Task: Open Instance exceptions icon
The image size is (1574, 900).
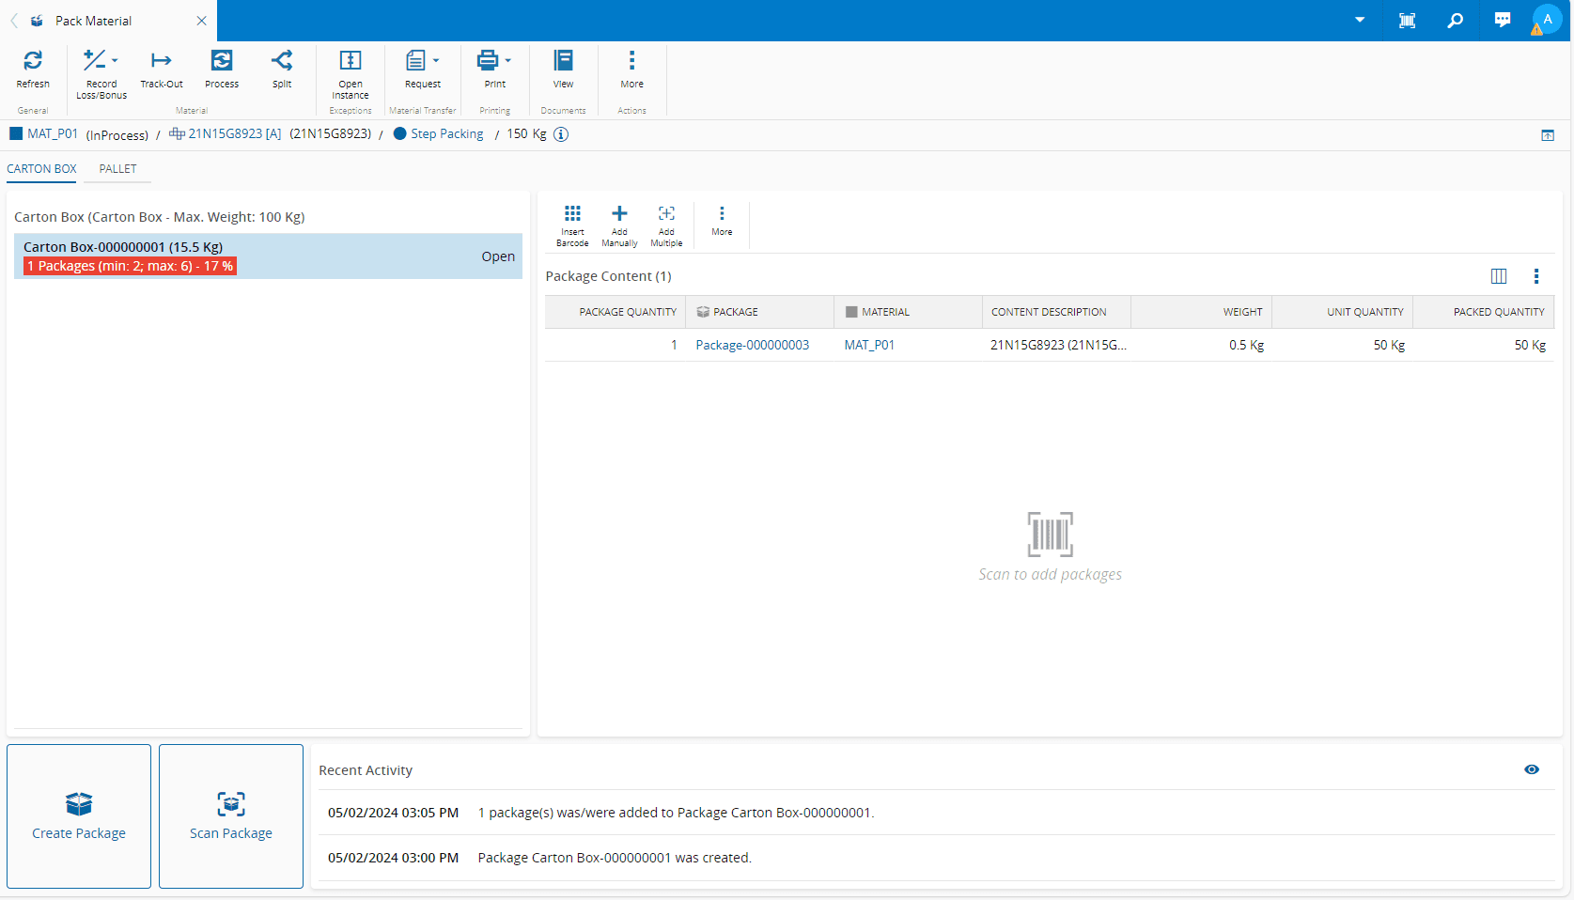Action: 351,61
